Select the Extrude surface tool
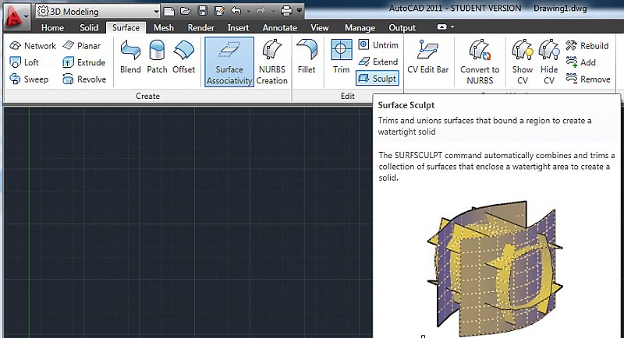This screenshot has height=338, width=624. [x=84, y=62]
